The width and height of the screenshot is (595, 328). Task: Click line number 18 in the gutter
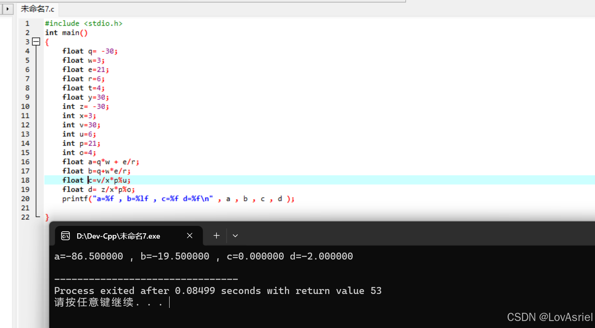pos(25,180)
